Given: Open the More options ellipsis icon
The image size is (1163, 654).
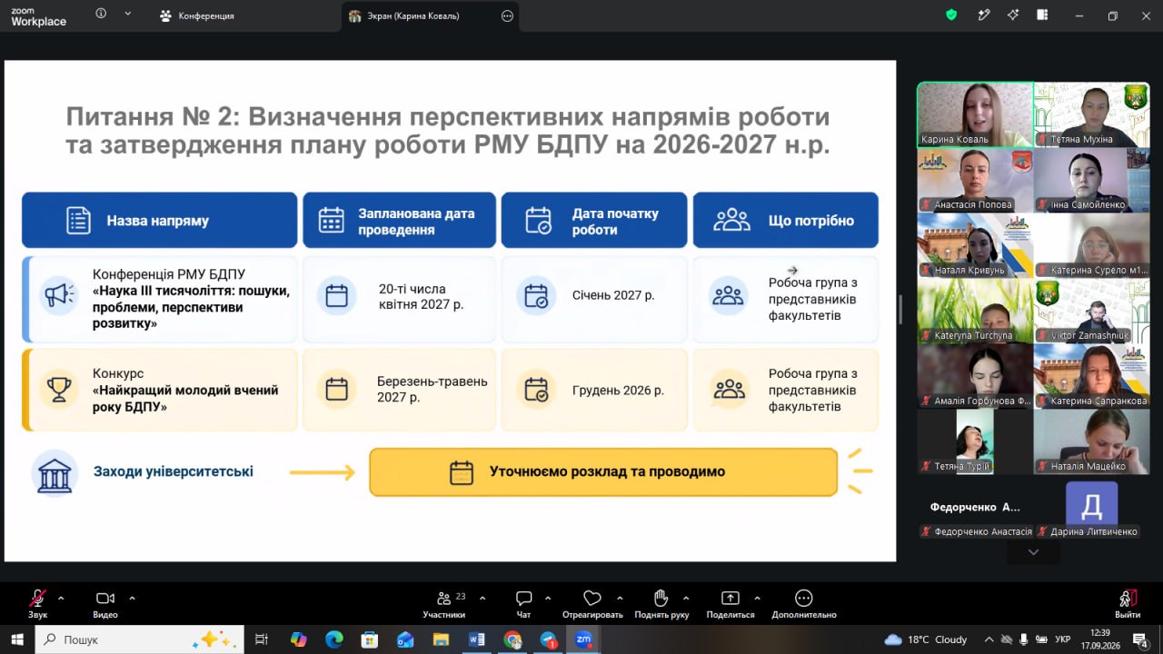Looking at the screenshot, I should pyautogui.click(x=803, y=598).
